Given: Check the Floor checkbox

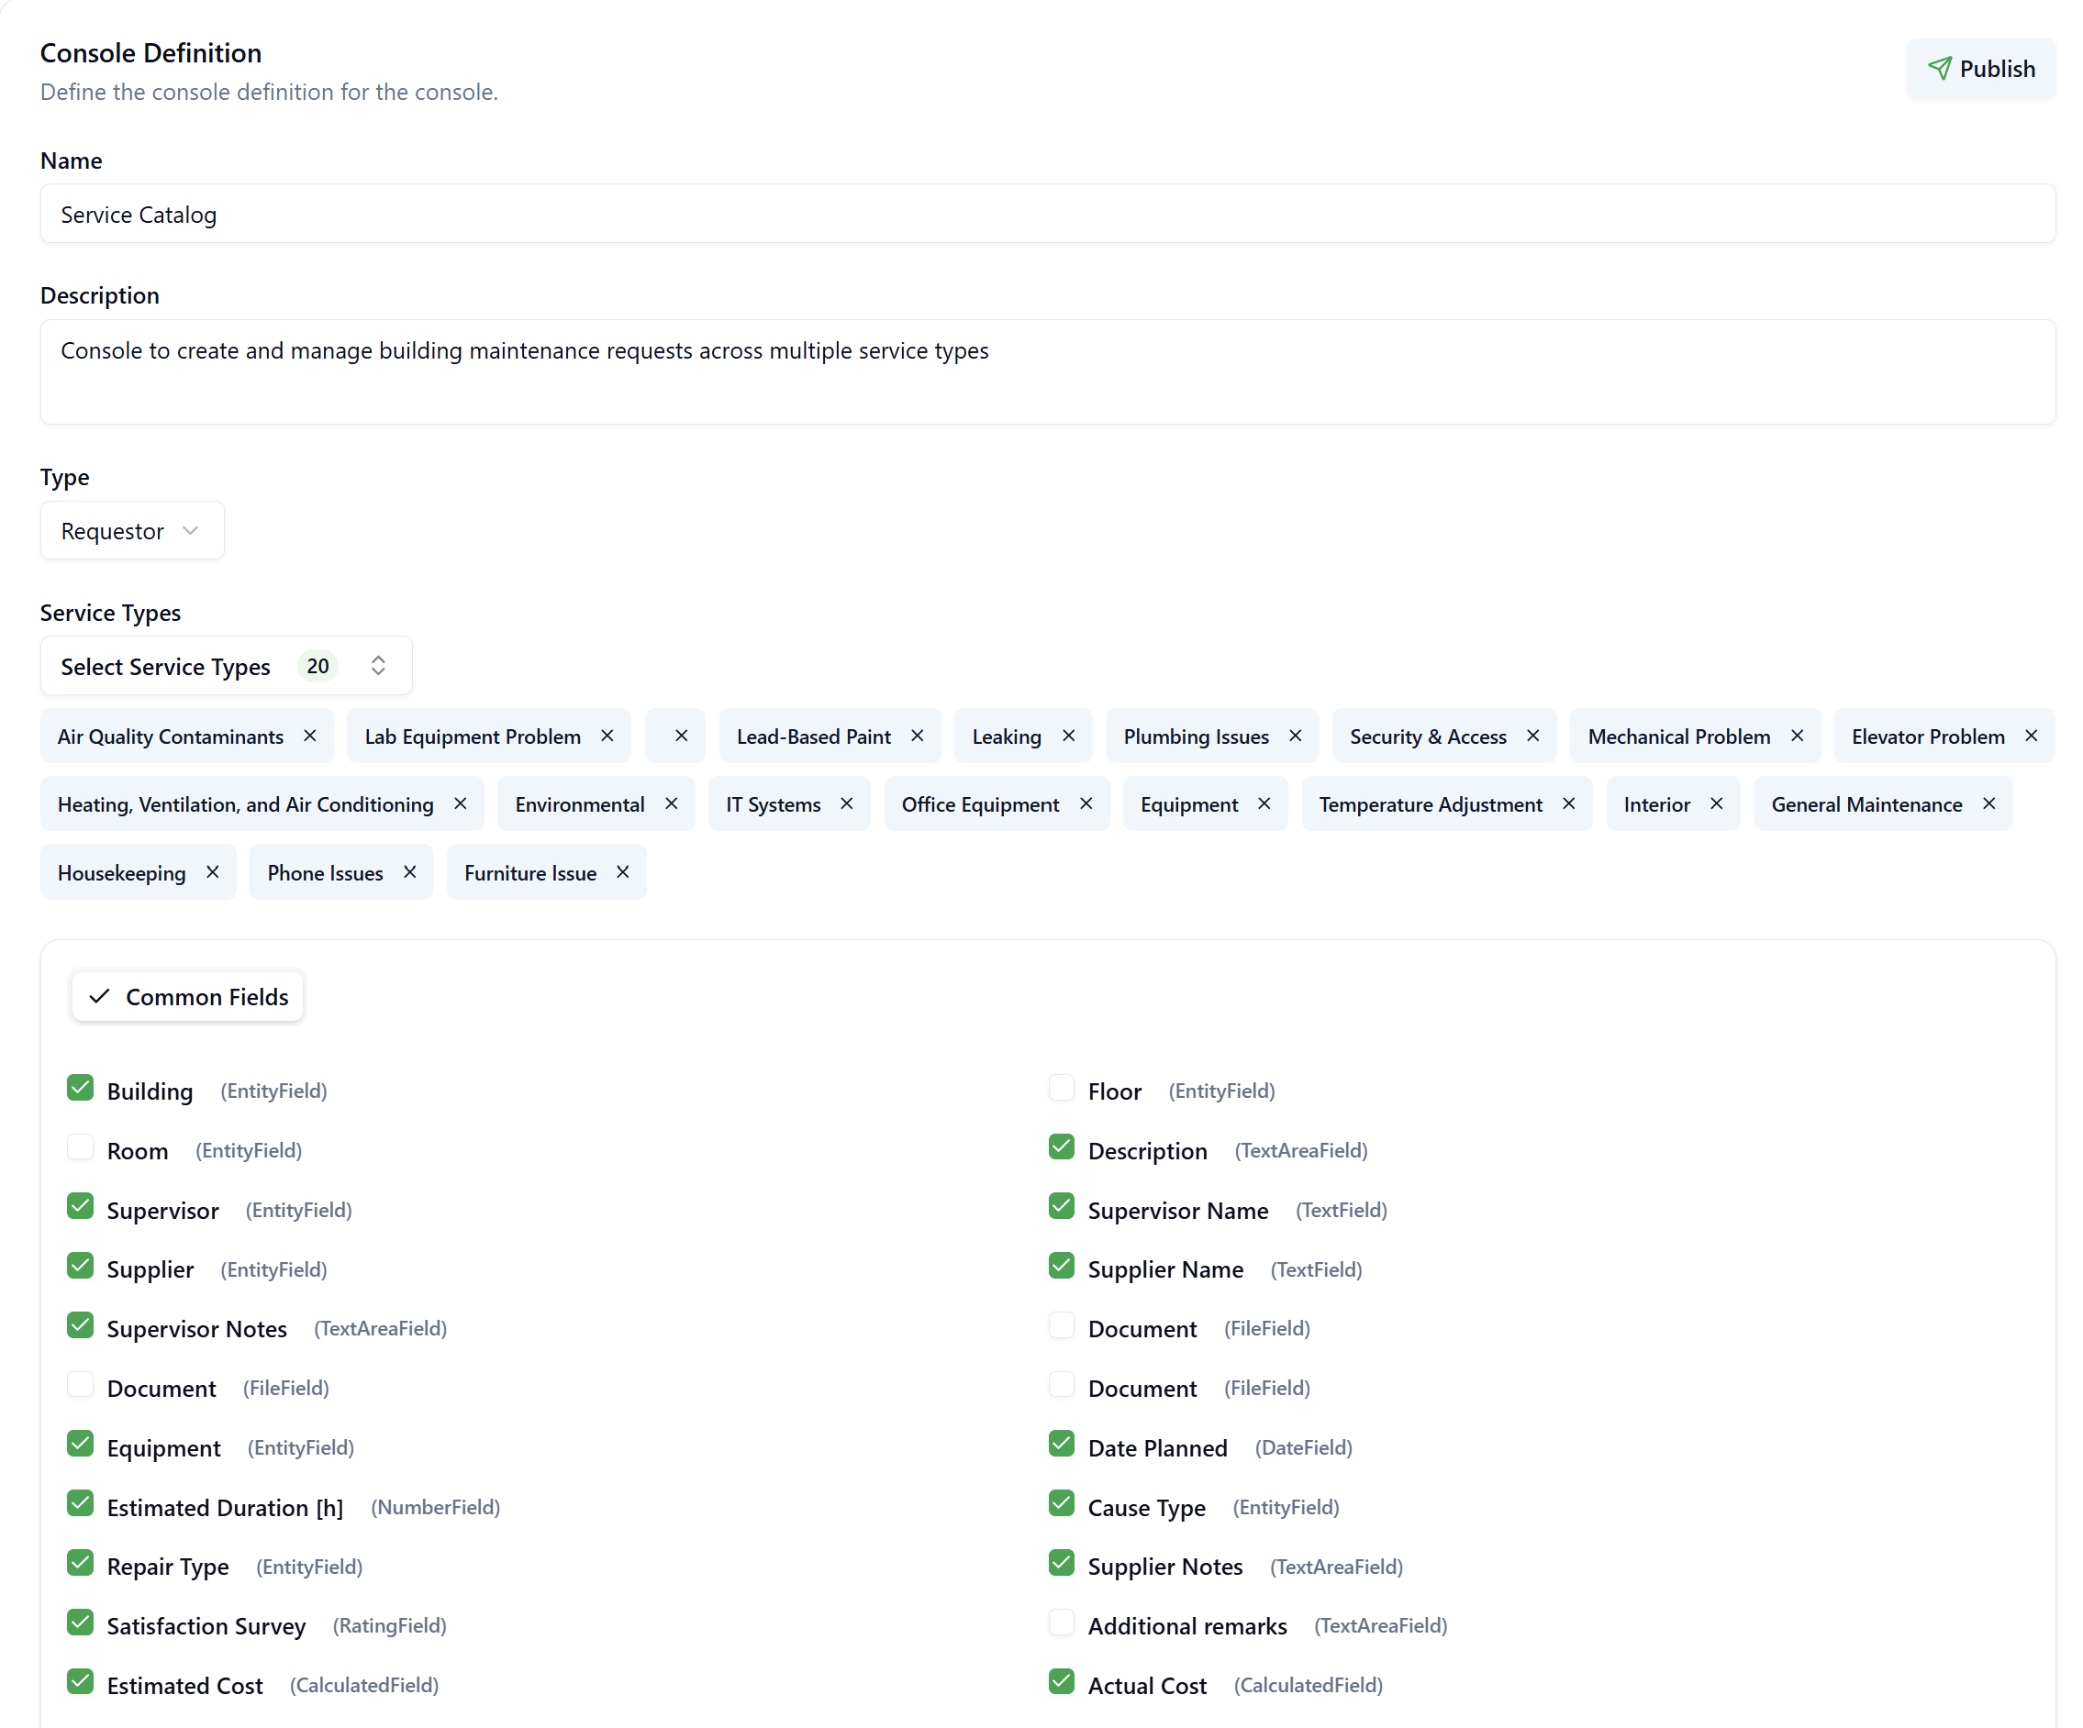Looking at the screenshot, I should 1062,1089.
